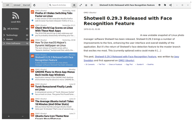Click the All Articles RSS icon
This screenshot has height=121, width=193.
(5, 29)
